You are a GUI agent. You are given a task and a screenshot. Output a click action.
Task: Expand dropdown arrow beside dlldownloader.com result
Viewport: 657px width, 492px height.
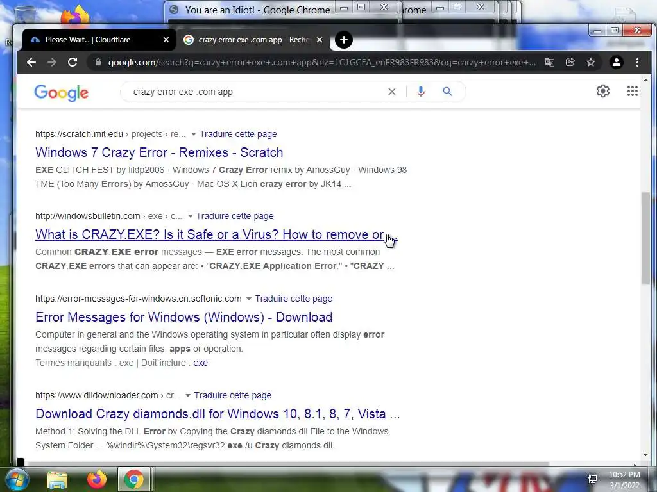tap(188, 395)
